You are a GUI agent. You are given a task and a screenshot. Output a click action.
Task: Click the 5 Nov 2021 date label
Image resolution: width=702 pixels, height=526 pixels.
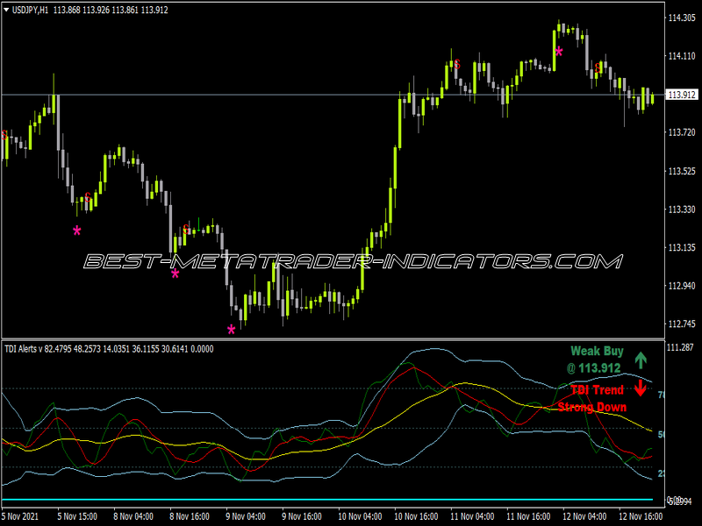(x=20, y=516)
